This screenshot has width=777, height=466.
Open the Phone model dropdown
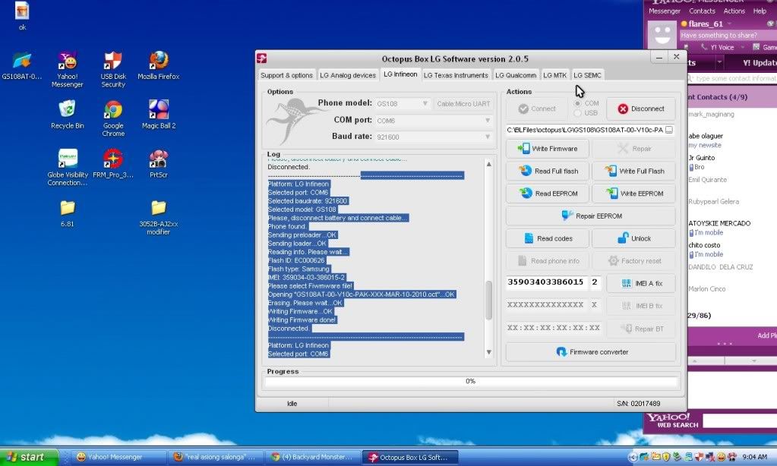tap(403, 103)
